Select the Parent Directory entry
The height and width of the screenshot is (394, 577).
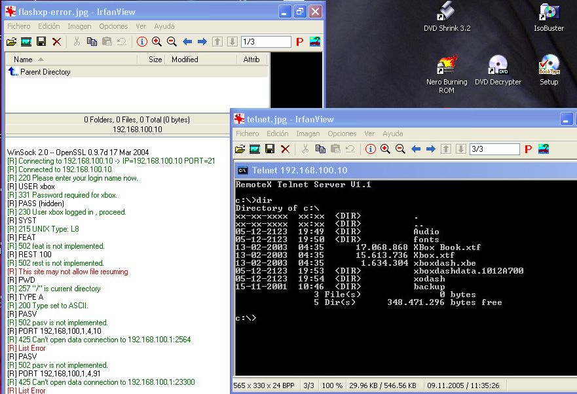tap(45, 72)
